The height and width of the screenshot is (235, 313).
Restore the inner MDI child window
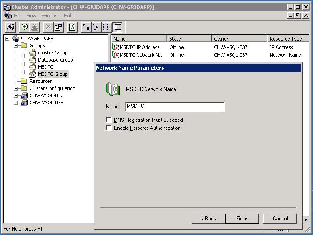[x=297, y=15]
